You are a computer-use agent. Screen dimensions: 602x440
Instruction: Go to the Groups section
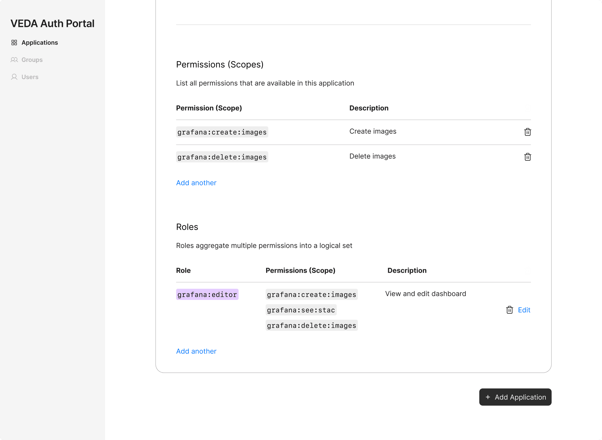point(32,60)
